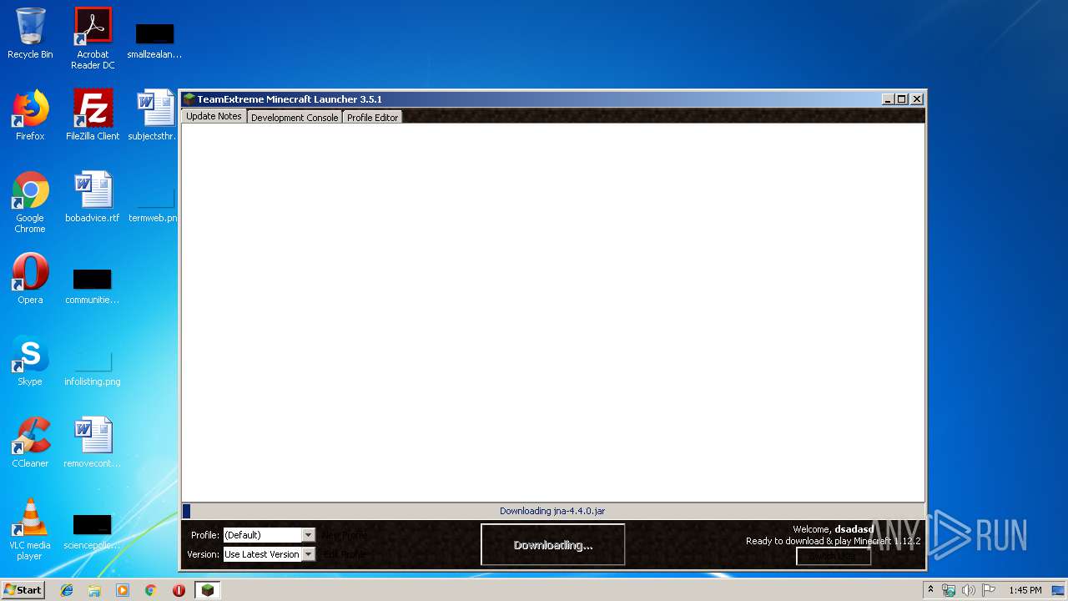Launch VLC media player shortcut
Image resolution: width=1068 pixels, height=601 pixels.
[30, 529]
